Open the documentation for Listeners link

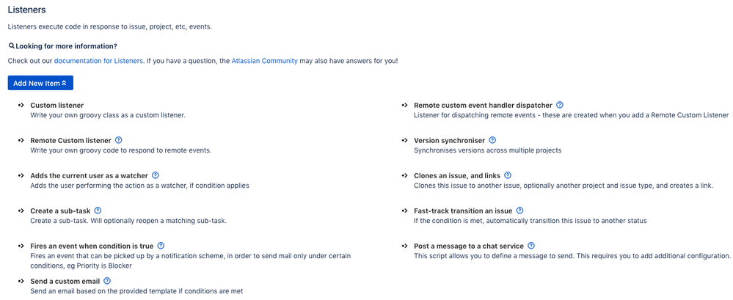98,61
